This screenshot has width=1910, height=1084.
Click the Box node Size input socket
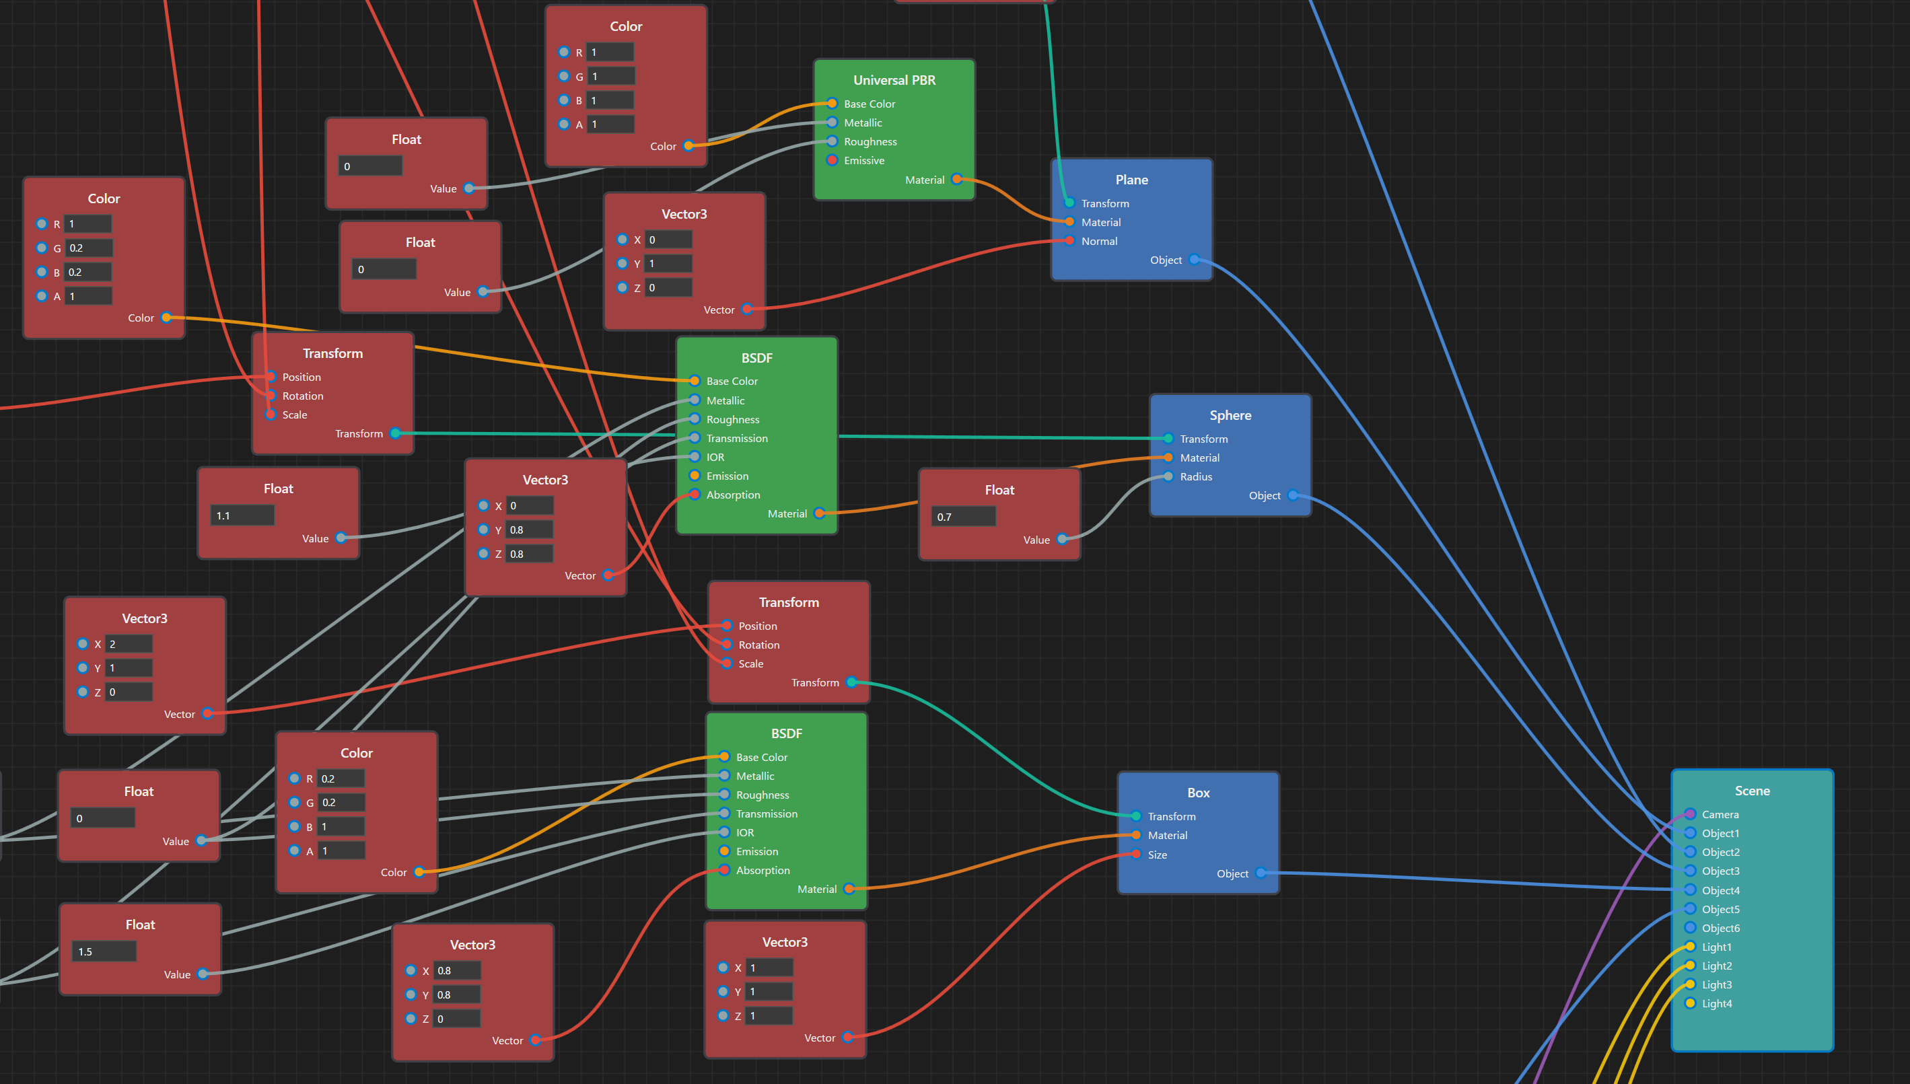point(1135,854)
